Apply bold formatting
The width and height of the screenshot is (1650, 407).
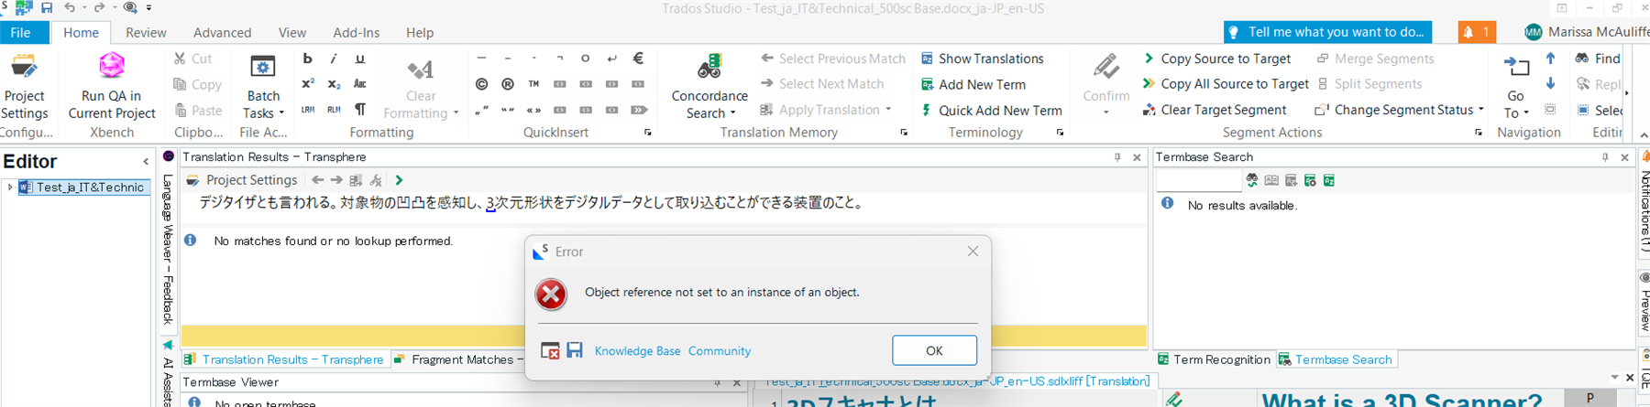[x=307, y=59]
